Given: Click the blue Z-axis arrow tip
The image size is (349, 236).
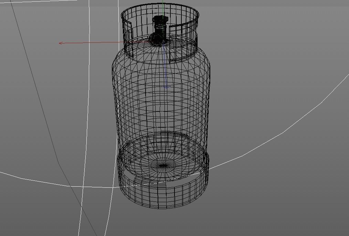Looking at the screenshot, I should (x=167, y=87).
